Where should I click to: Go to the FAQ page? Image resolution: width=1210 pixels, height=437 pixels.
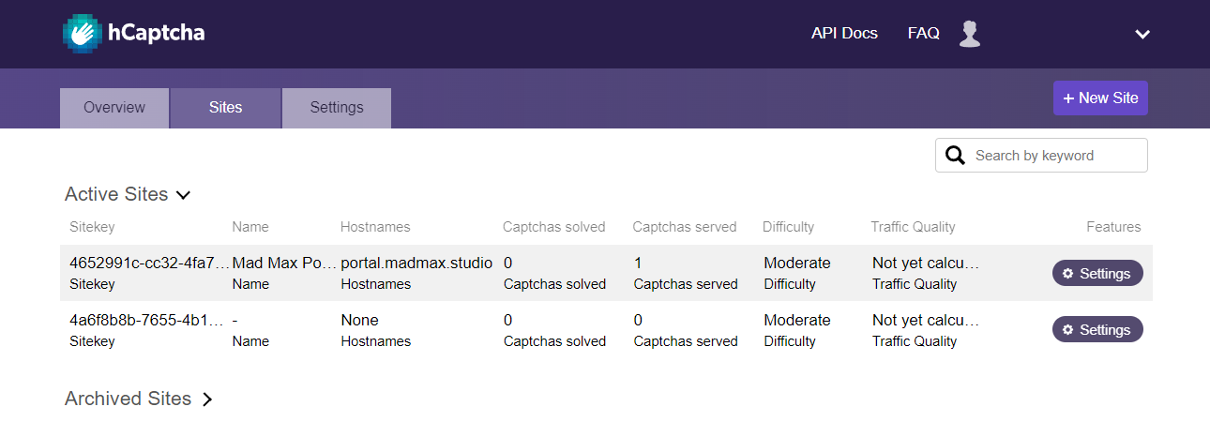coord(923,34)
